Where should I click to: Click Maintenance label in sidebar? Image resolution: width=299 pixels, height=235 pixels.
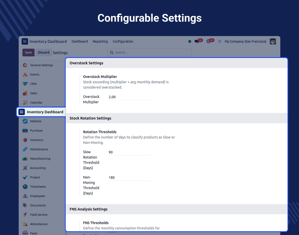(39, 149)
